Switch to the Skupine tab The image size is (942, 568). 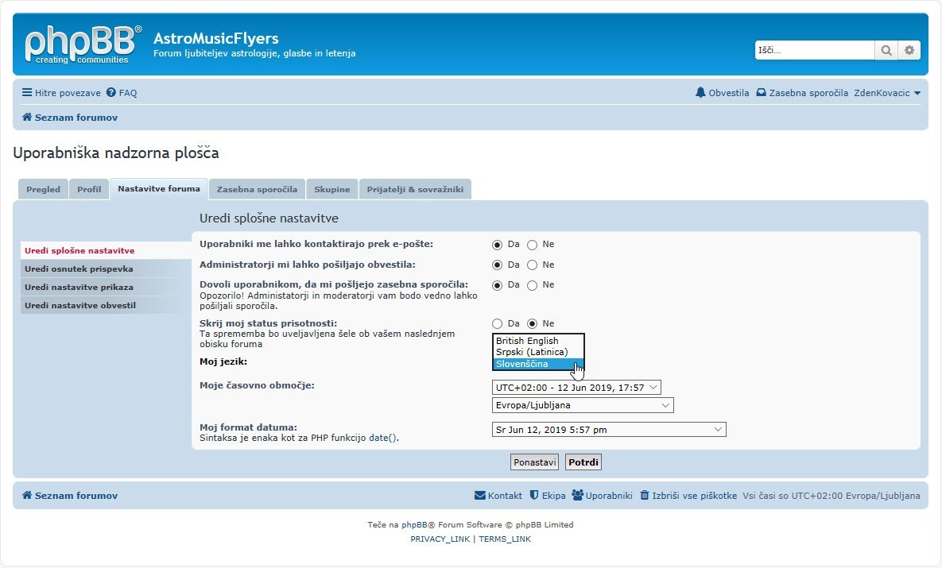pos(331,189)
